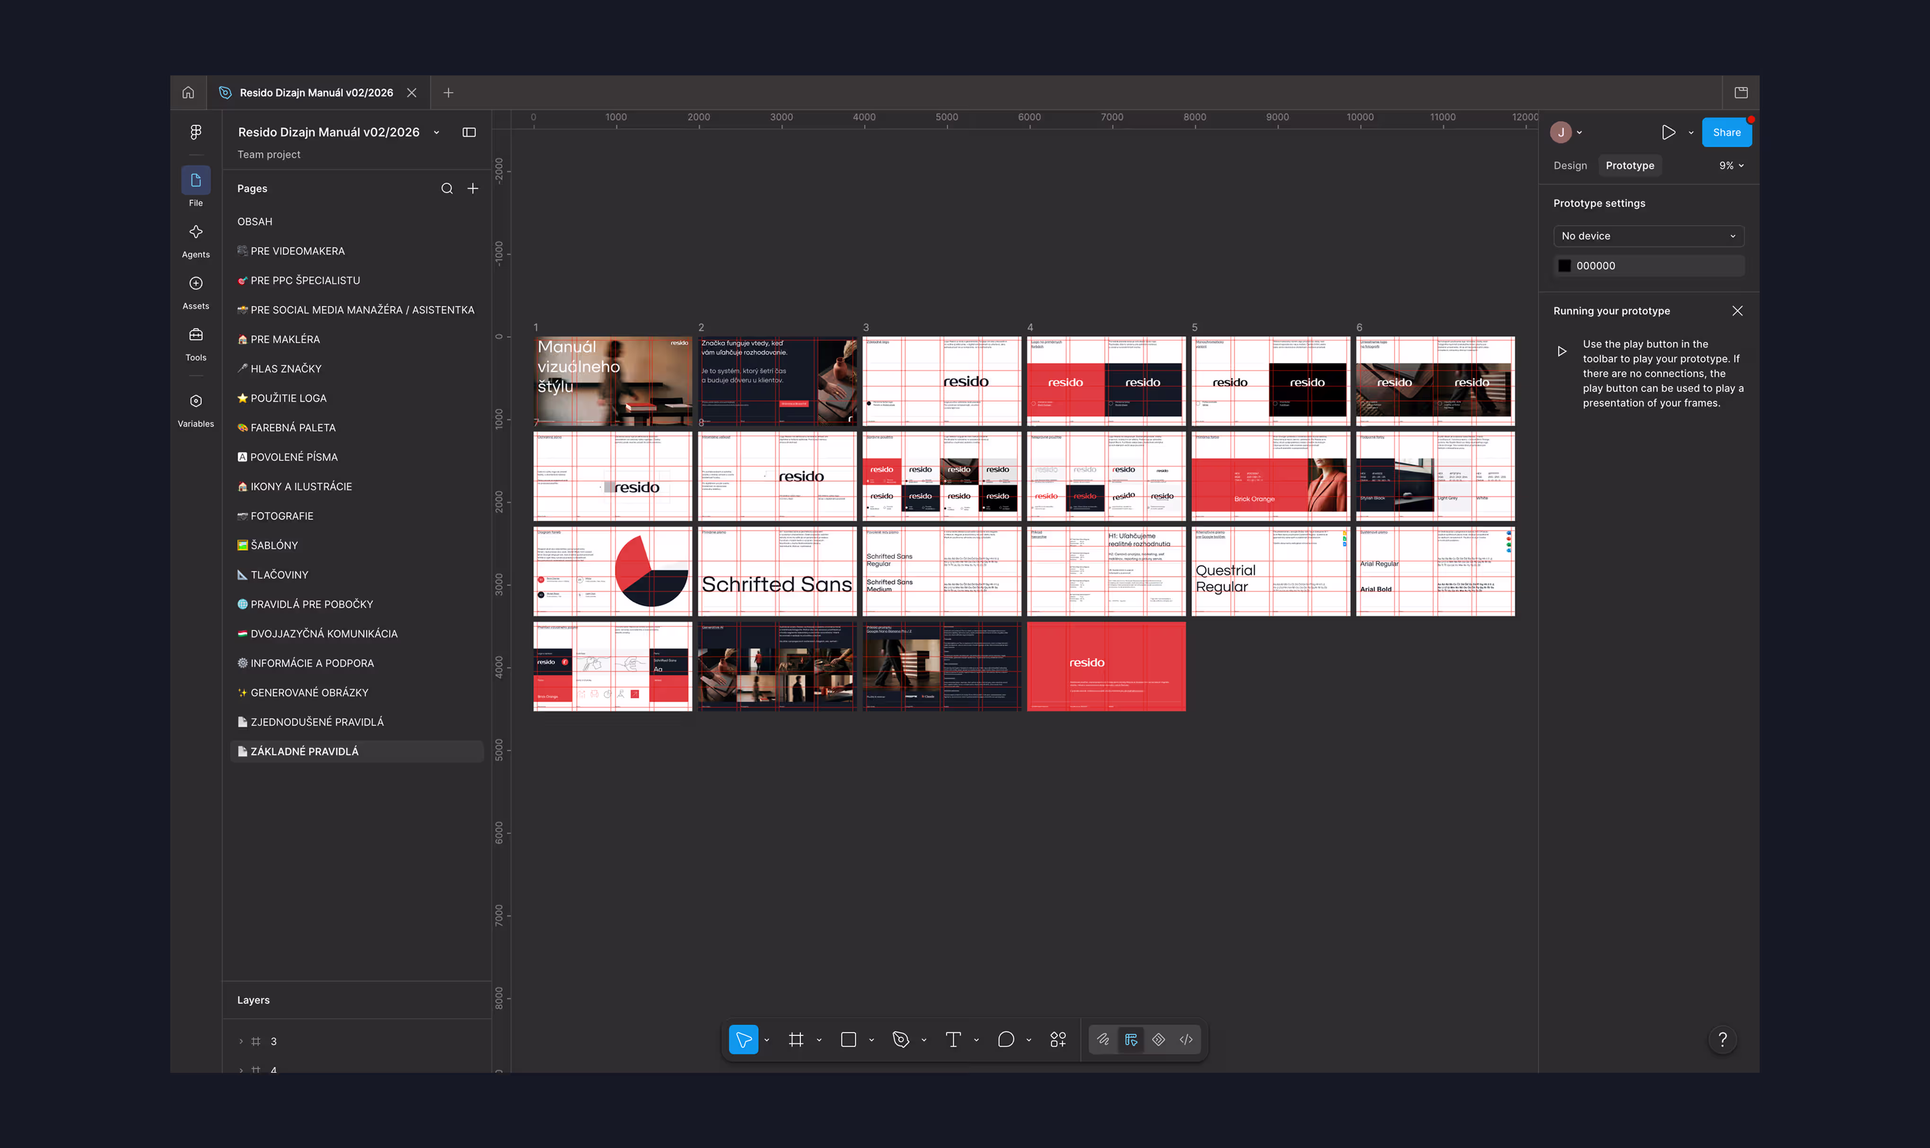Present the prototype with the play button
This screenshot has height=1148, width=1930.
click(x=1669, y=132)
